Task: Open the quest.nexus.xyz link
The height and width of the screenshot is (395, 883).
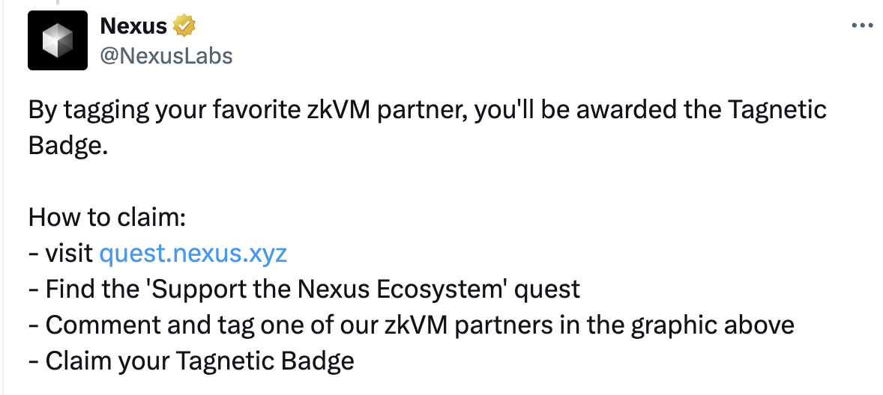Action: tap(193, 254)
